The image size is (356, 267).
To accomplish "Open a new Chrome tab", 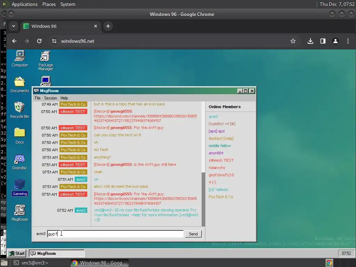I will click(x=108, y=26).
